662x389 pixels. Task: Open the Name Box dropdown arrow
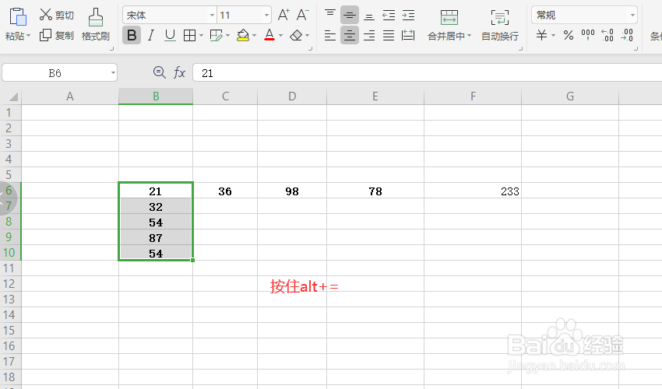coord(113,73)
